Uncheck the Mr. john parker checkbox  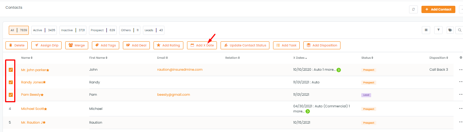point(11,70)
